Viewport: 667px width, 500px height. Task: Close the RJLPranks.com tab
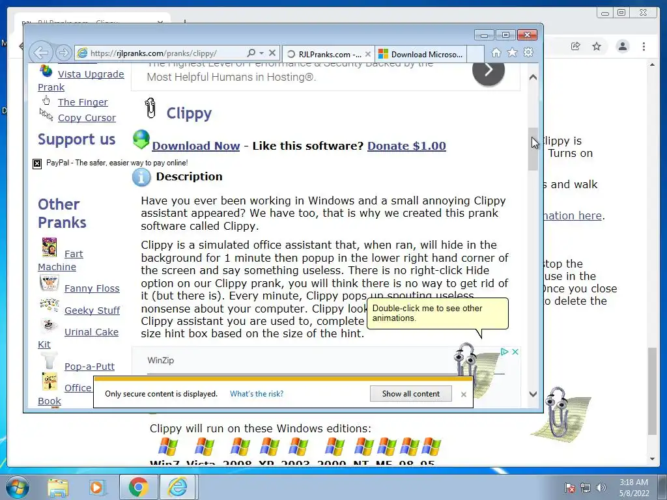tap(368, 54)
